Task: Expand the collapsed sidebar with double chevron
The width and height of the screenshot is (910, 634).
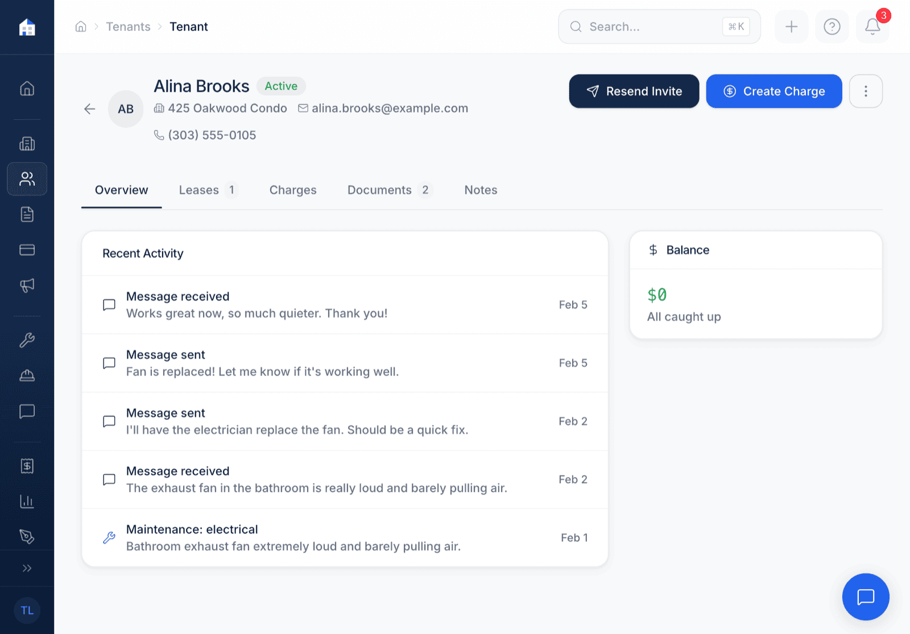Action: pos(27,568)
